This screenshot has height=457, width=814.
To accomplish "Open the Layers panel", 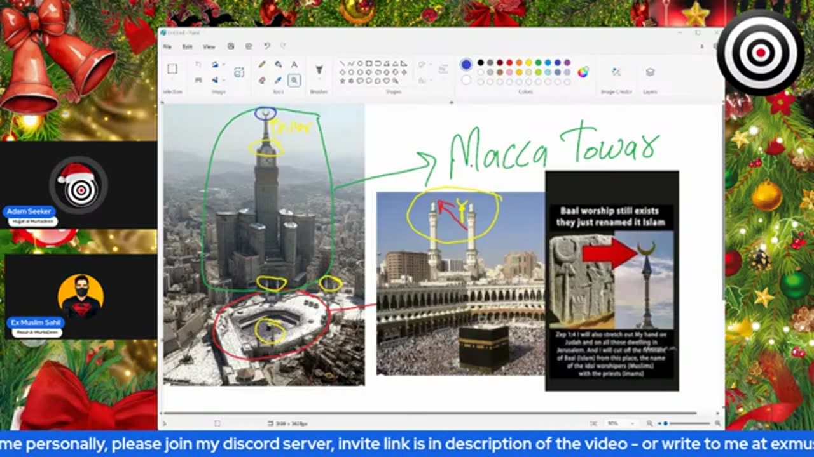I will point(650,72).
